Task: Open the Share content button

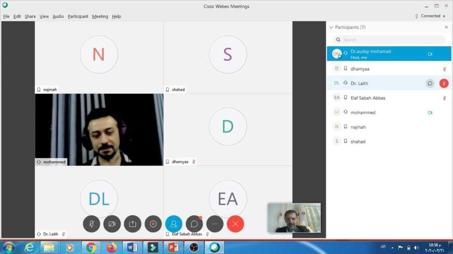Action: [133, 224]
